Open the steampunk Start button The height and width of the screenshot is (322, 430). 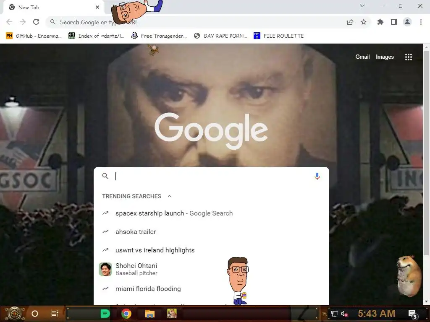pos(14,314)
